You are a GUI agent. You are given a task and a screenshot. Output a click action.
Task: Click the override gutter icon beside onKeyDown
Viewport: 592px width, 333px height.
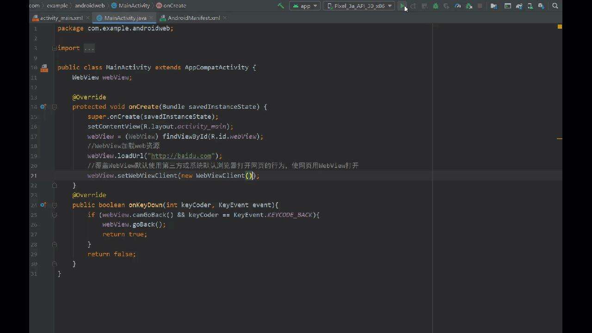pyautogui.click(x=43, y=205)
